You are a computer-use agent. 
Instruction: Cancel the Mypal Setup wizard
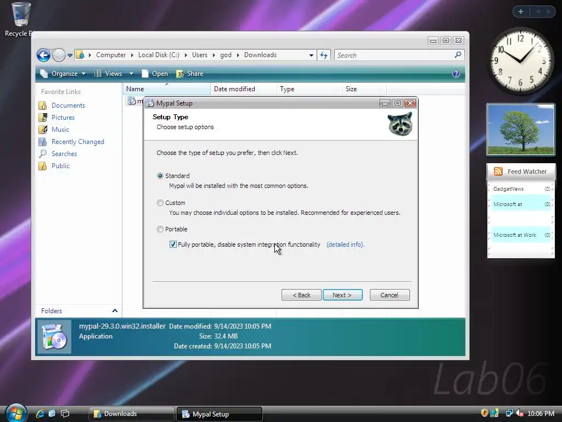(390, 295)
